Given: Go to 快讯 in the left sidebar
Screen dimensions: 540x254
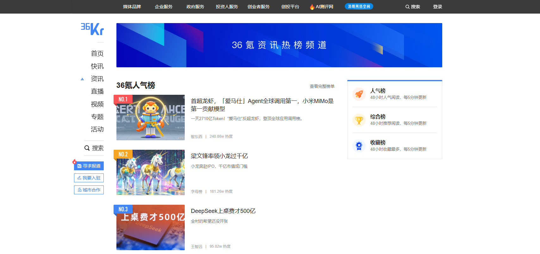Looking at the screenshot, I should tap(97, 66).
